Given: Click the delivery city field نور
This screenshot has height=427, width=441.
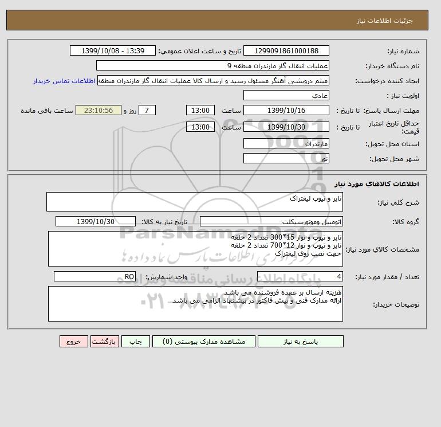Looking at the screenshot, I should tap(286, 158).
